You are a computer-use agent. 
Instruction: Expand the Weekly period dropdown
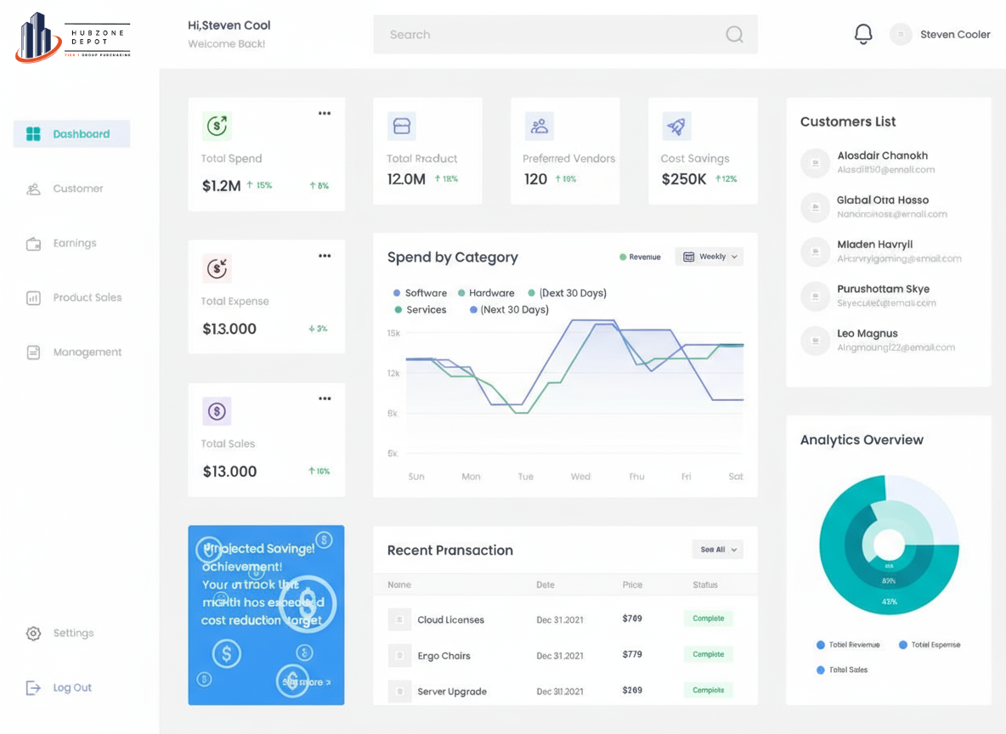point(709,257)
